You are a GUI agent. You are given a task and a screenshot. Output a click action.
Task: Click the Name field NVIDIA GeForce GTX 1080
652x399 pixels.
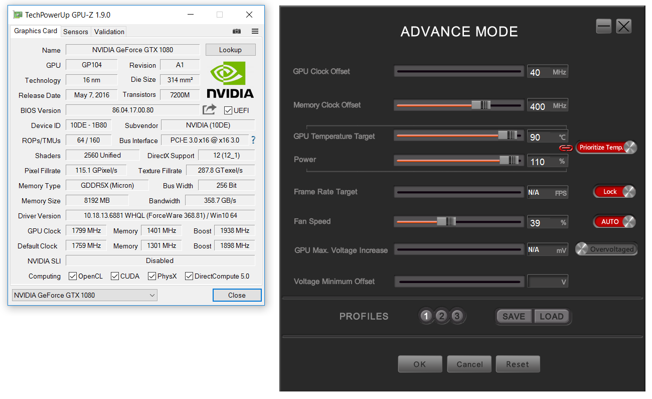[x=132, y=50]
